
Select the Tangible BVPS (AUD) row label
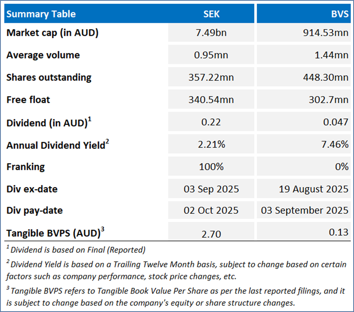(53, 233)
